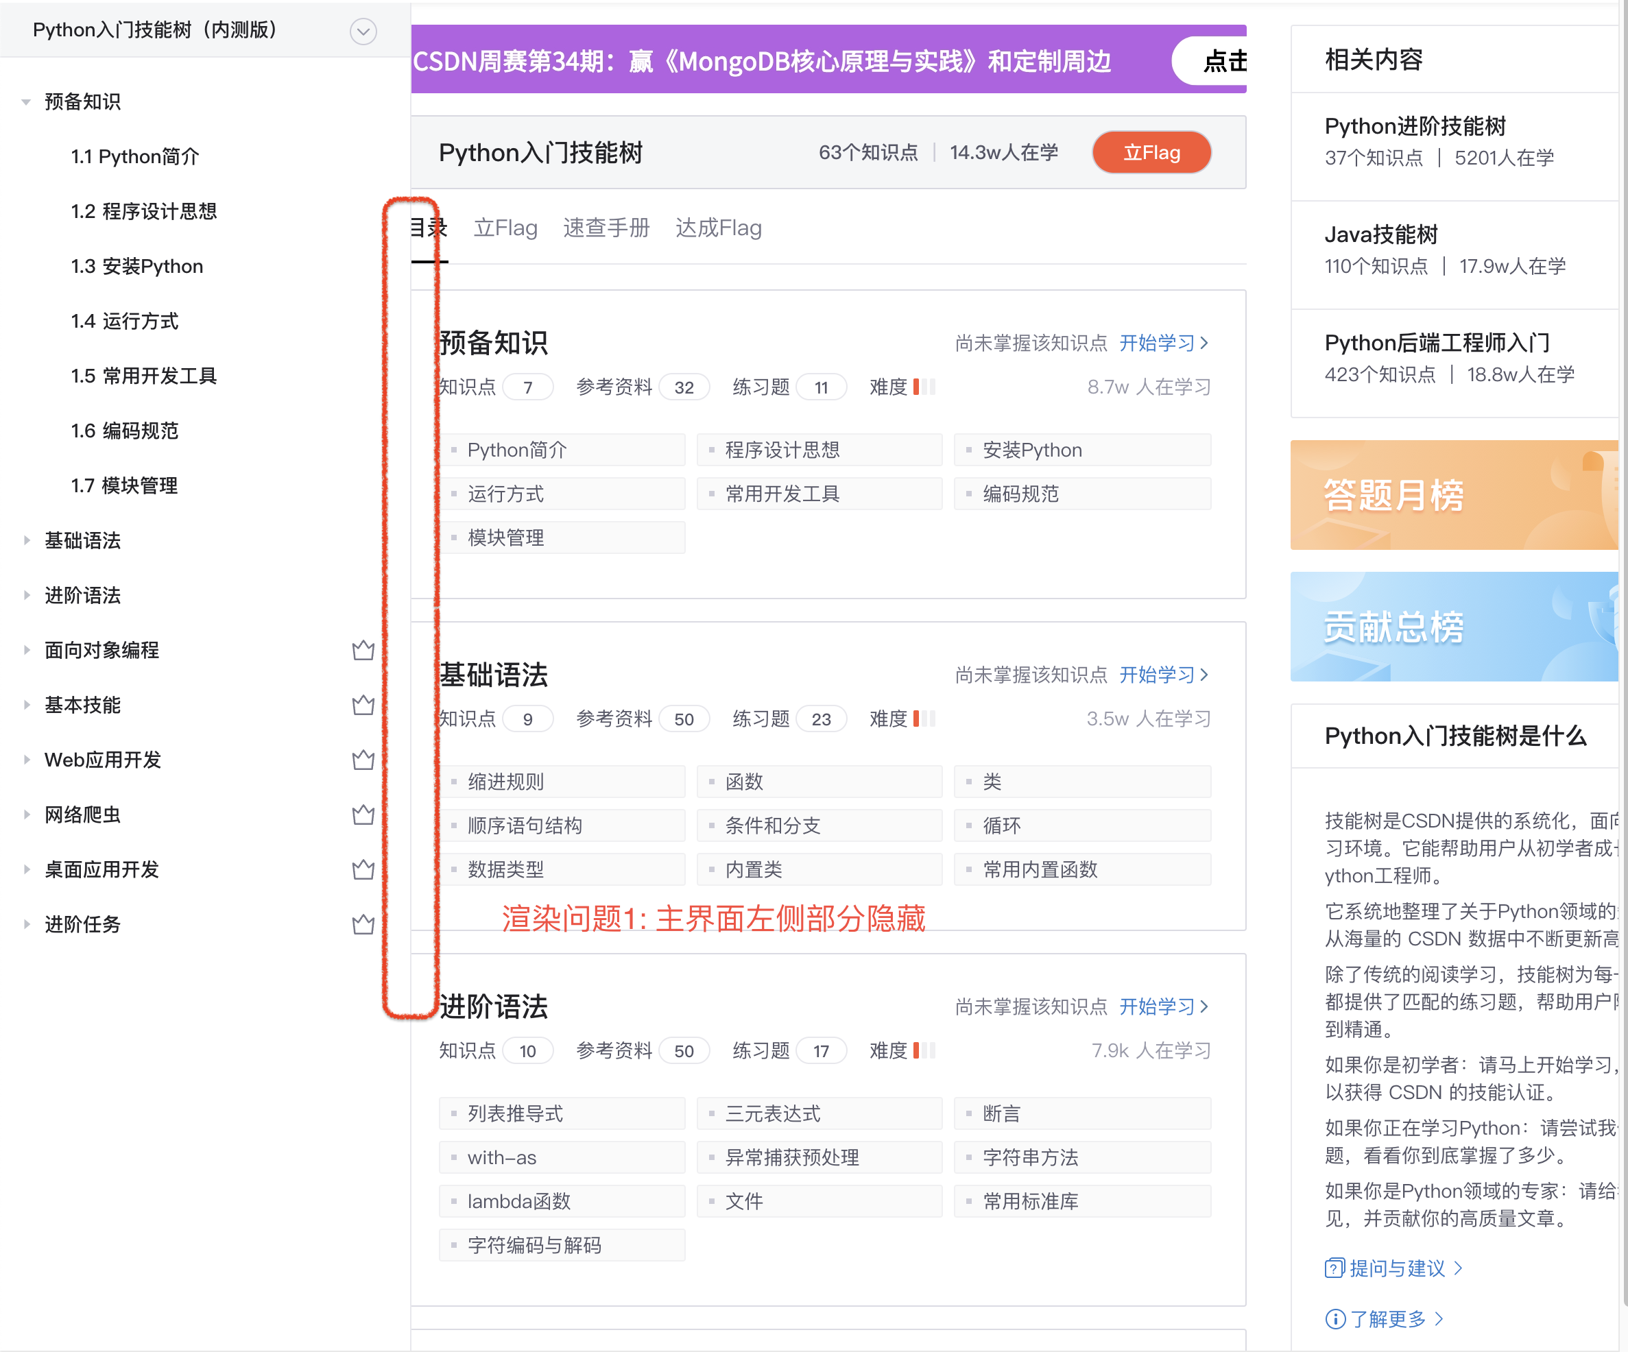Open the 答题月榜 banner
1628x1352 pixels.
coord(1453,494)
